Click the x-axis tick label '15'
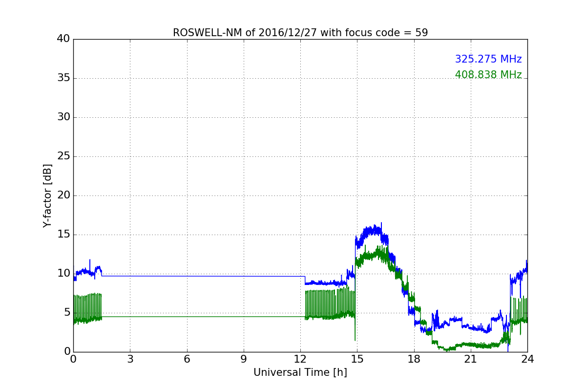Screen dimensions: 586x391 coord(357,359)
